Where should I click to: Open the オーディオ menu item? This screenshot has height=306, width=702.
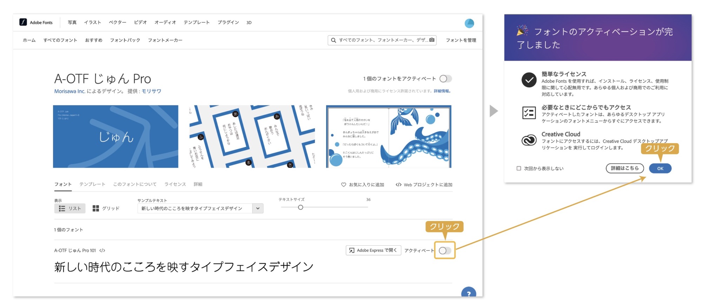tap(165, 22)
